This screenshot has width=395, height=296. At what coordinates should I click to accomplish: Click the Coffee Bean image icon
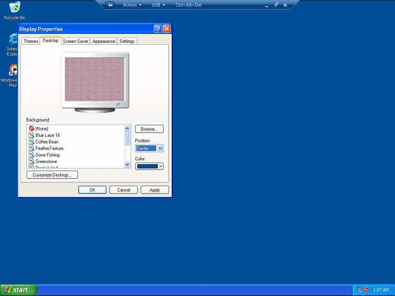(x=31, y=141)
